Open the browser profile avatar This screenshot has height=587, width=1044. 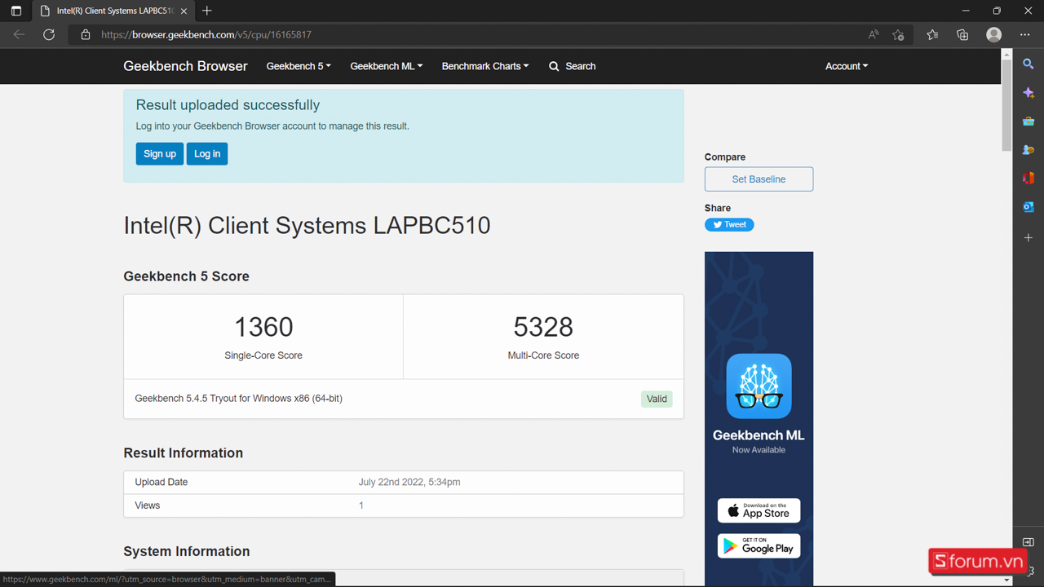(x=993, y=35)
